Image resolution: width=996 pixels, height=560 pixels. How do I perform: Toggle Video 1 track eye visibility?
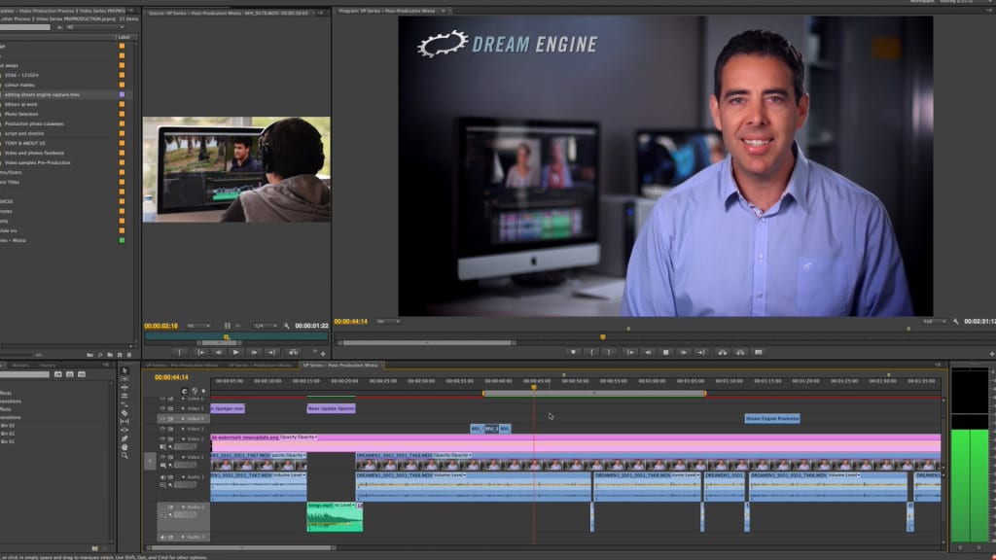point(162,457)
